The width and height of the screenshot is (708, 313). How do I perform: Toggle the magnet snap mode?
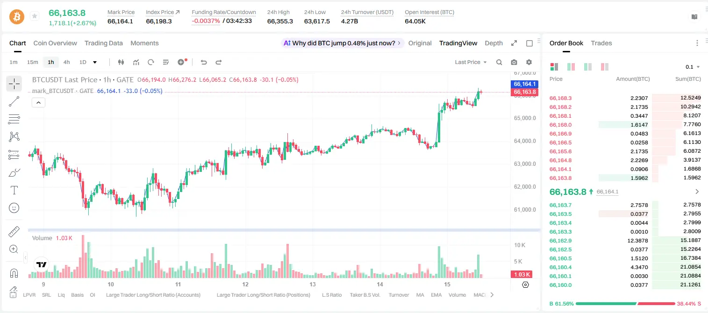coord(14,273)
